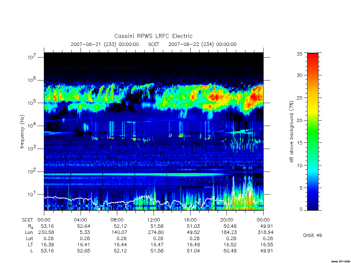Click the 'SCET' label between the dates

click(x=154, y=44)
